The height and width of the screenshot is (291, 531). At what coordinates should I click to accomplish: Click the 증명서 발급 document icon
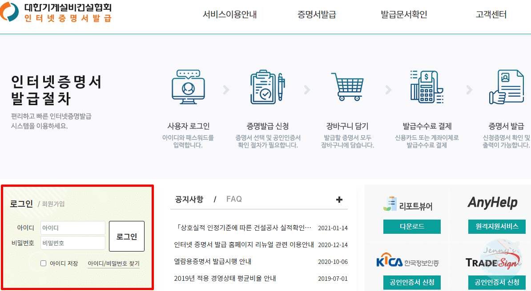click(x=507, y=87)
